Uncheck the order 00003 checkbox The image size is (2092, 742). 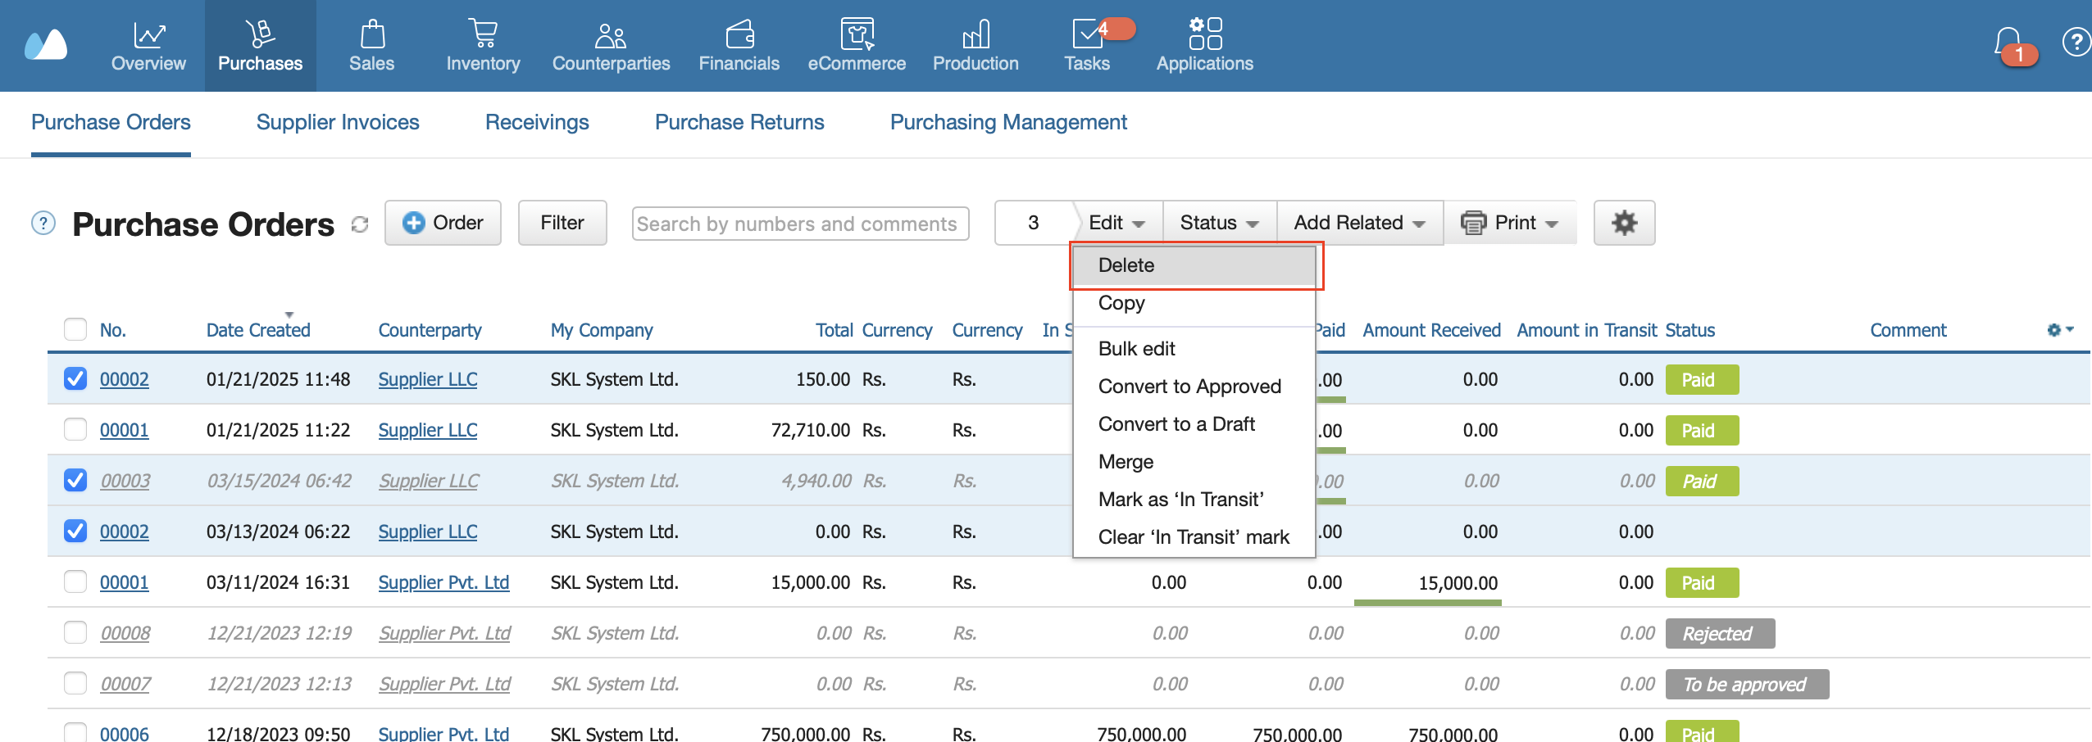tap(75, 480)
